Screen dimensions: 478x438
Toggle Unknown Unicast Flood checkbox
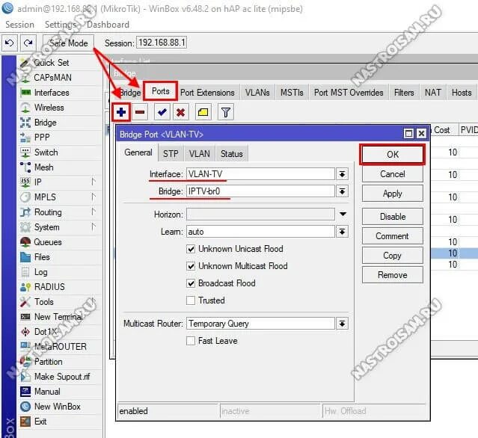[x=191, y=249]
